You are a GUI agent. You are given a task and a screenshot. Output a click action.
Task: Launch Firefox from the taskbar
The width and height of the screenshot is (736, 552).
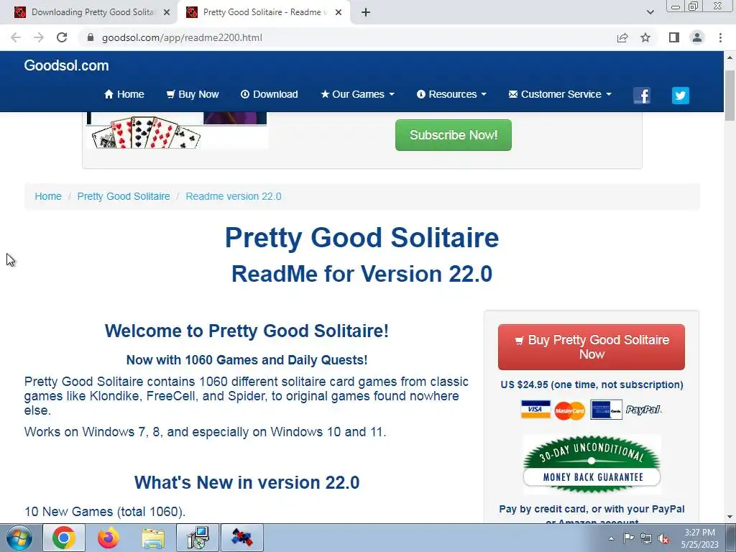pos(109,538)
